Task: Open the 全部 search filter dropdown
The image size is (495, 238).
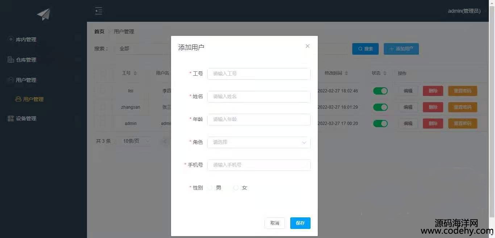Action: [x=142, y=49]
